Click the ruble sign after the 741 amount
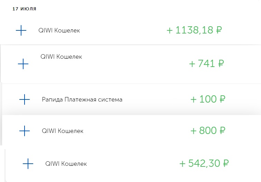Viewport: 261px width, 182px height. pos(221,64)
